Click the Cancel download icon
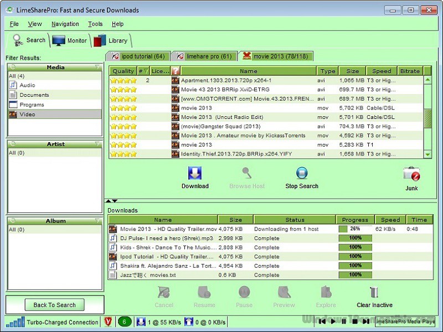Viewport: 443px width, 332px height. pyautogui.click(x=164, y=292)
